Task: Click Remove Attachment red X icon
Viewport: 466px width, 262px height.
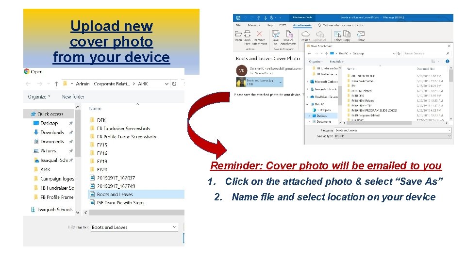Action: tap(259, 34)
